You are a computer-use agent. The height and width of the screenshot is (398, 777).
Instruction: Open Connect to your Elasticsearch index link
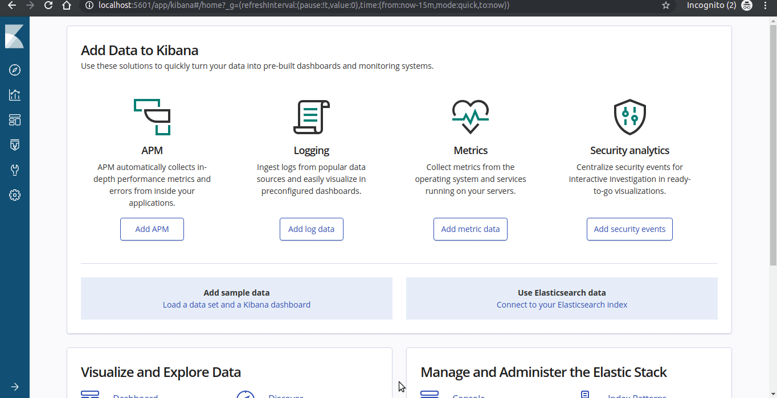562,305
